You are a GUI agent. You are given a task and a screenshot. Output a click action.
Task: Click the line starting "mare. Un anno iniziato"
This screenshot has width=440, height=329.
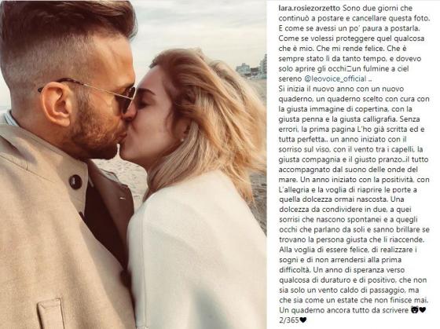click(354, 179)
